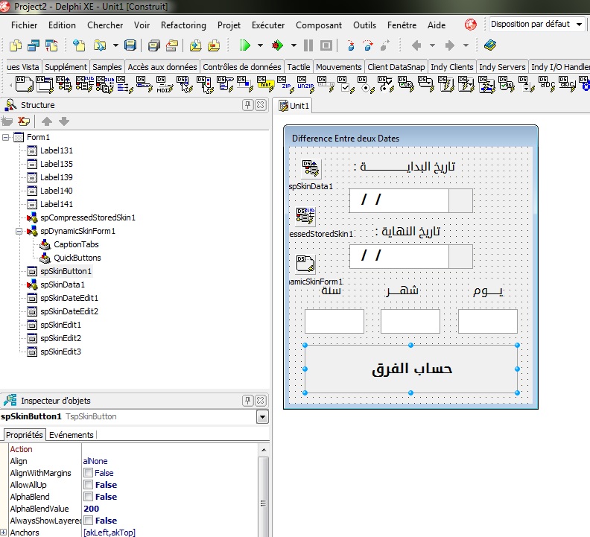Save the current file with diskette icon
This screenshot has width=590, height=537.
[130, 45]
